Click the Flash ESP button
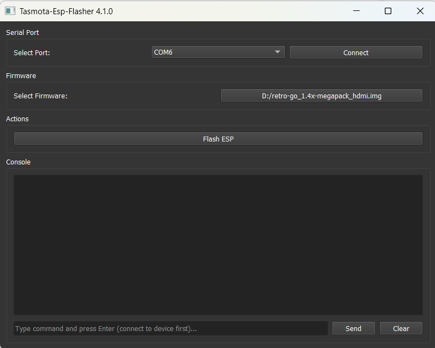Image resolution: width=435 pixels, height=348 pixels. tap(218, 139)
